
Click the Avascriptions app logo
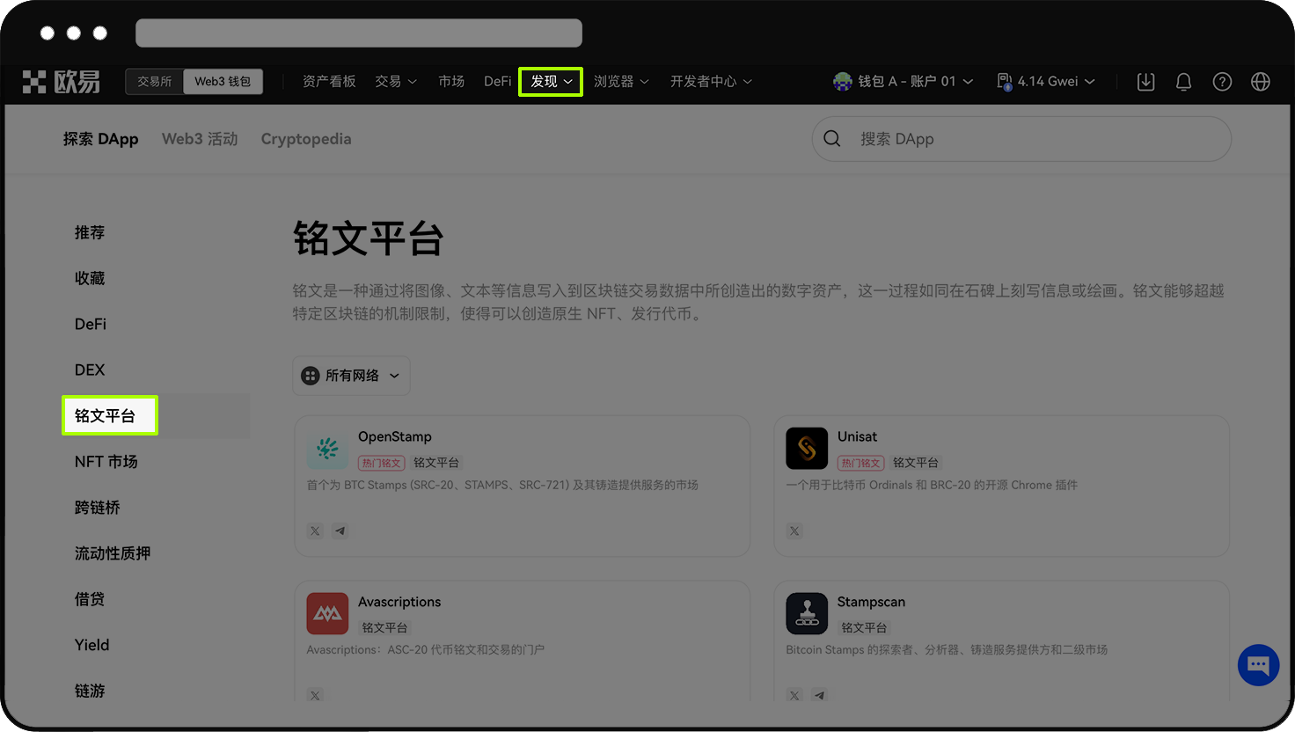[x=327, y=613]
